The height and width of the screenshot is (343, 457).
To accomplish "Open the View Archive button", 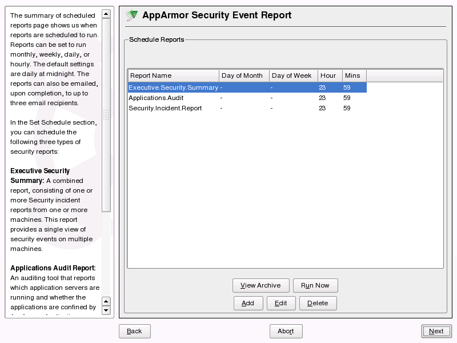I will coord(261,285).
